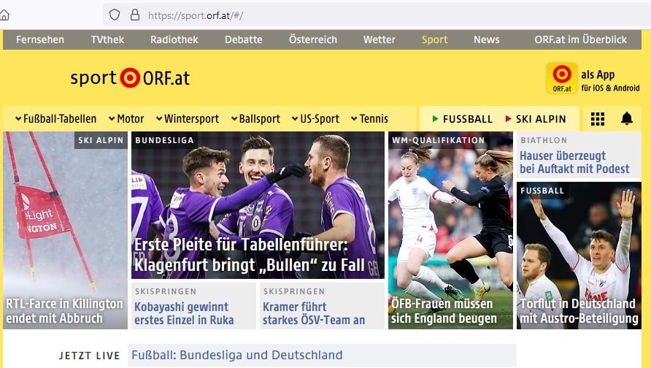Click the padlock site security icon

click(x=135, y=15)
